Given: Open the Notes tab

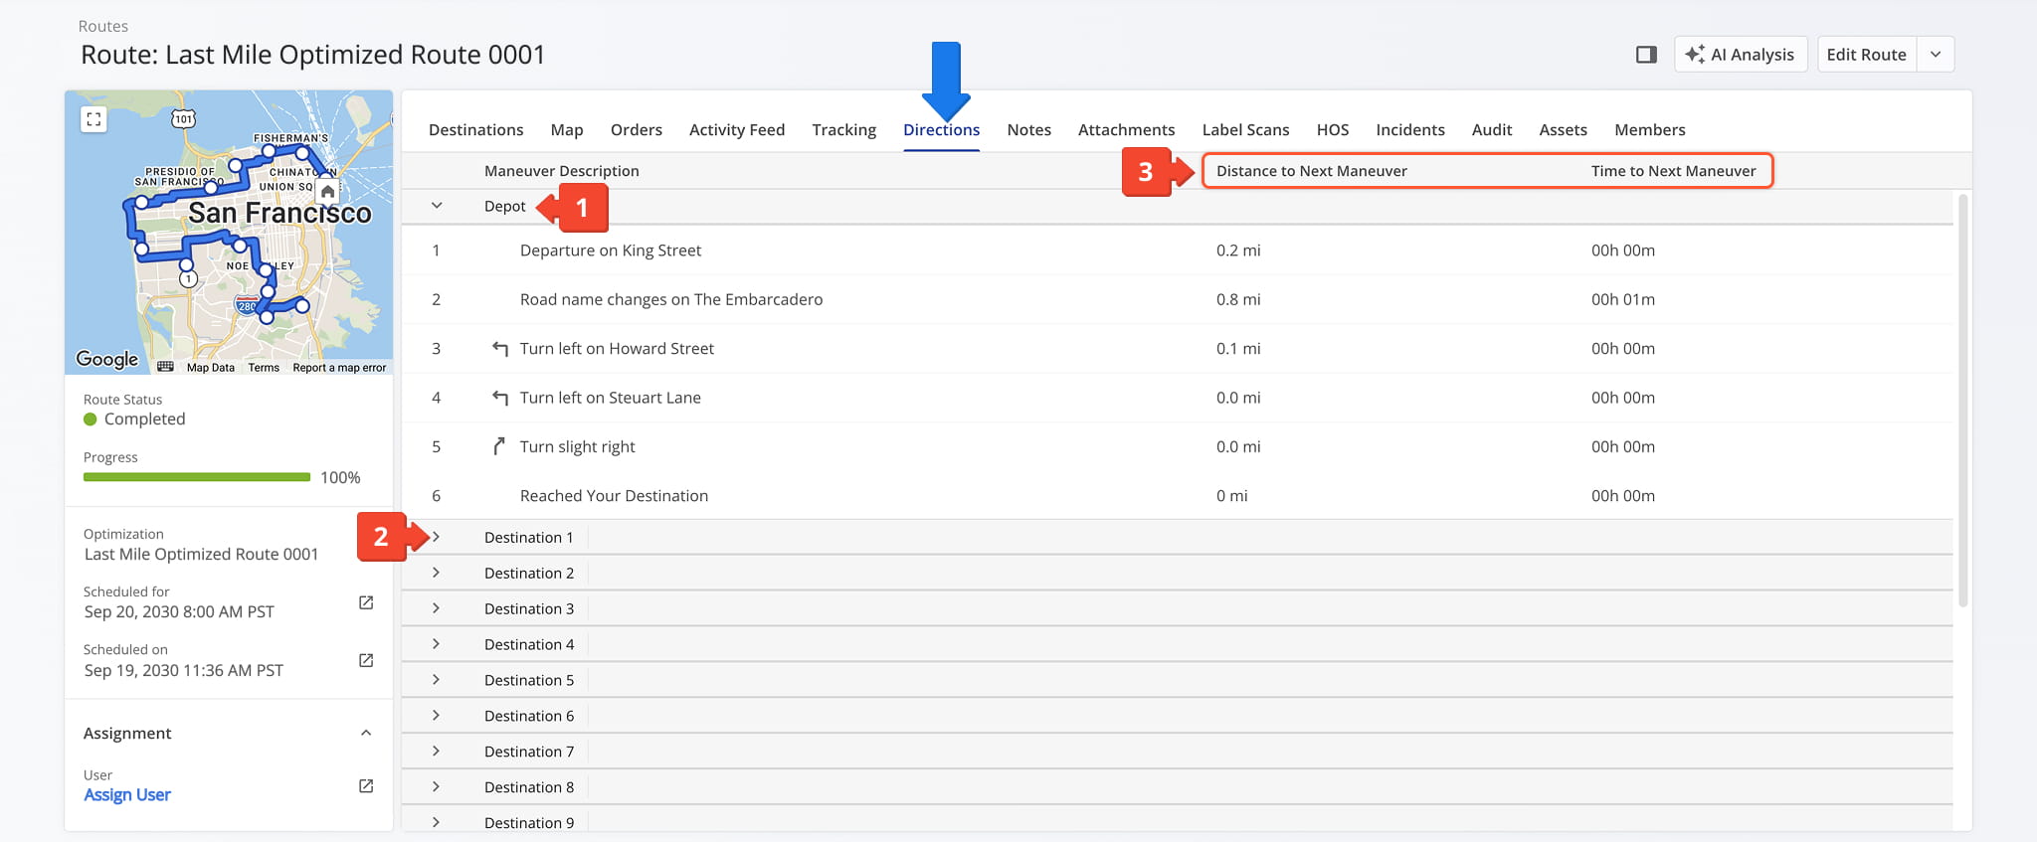Looking at the screenshot, I should tap(1028, 130).
